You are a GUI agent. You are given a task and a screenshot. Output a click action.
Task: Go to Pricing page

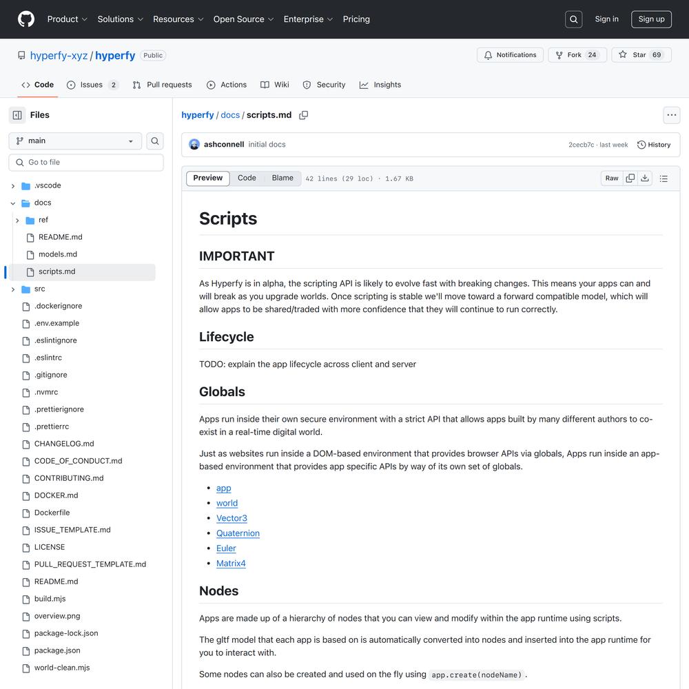pyautogui.click(x=356, y=19)
